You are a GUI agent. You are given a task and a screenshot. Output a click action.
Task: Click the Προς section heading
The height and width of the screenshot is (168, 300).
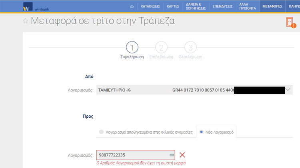click(x=88, y=117)
